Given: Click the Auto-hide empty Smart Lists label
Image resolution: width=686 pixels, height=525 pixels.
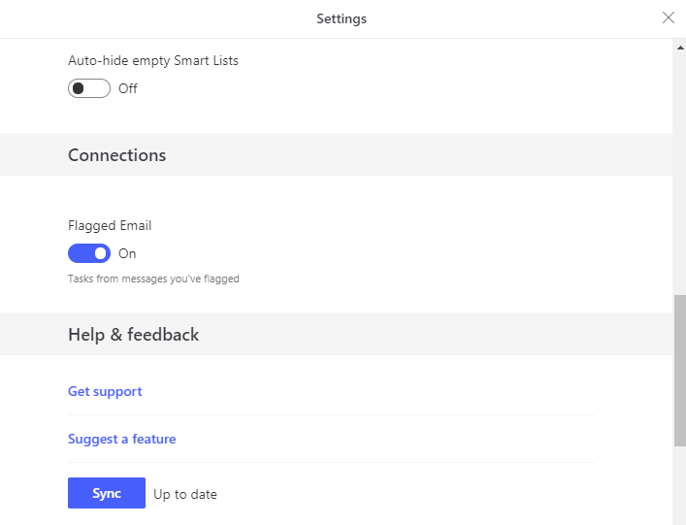Looking at the screenshot, I should 153,60.
